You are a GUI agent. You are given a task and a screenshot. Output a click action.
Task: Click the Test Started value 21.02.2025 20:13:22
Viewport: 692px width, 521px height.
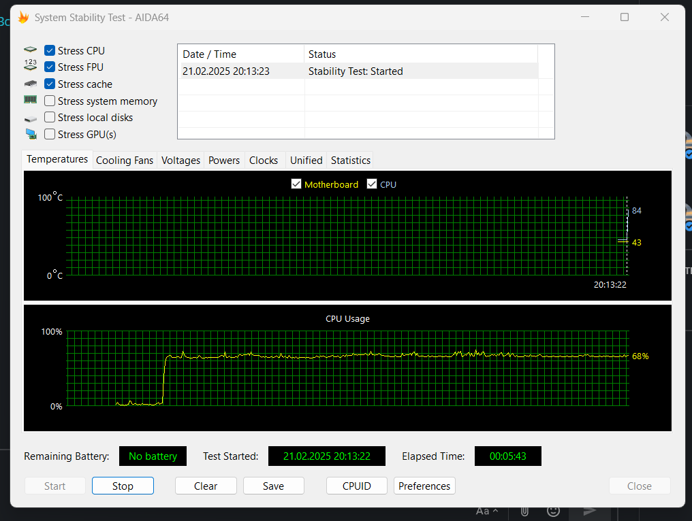(326, 456)
